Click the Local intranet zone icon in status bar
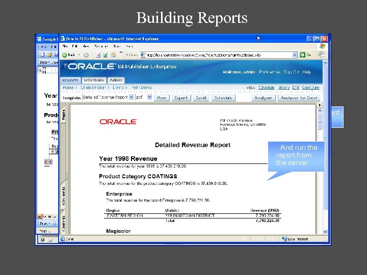Image resolution: width=367 pixels, height=275 pixels. [x=284, y=239]
